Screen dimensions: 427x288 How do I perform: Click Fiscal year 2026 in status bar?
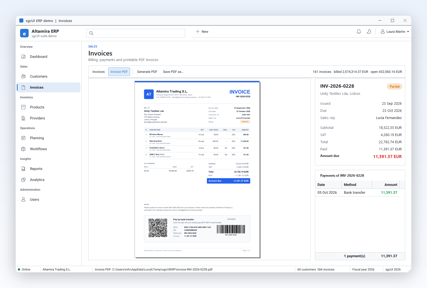[363, 270]
